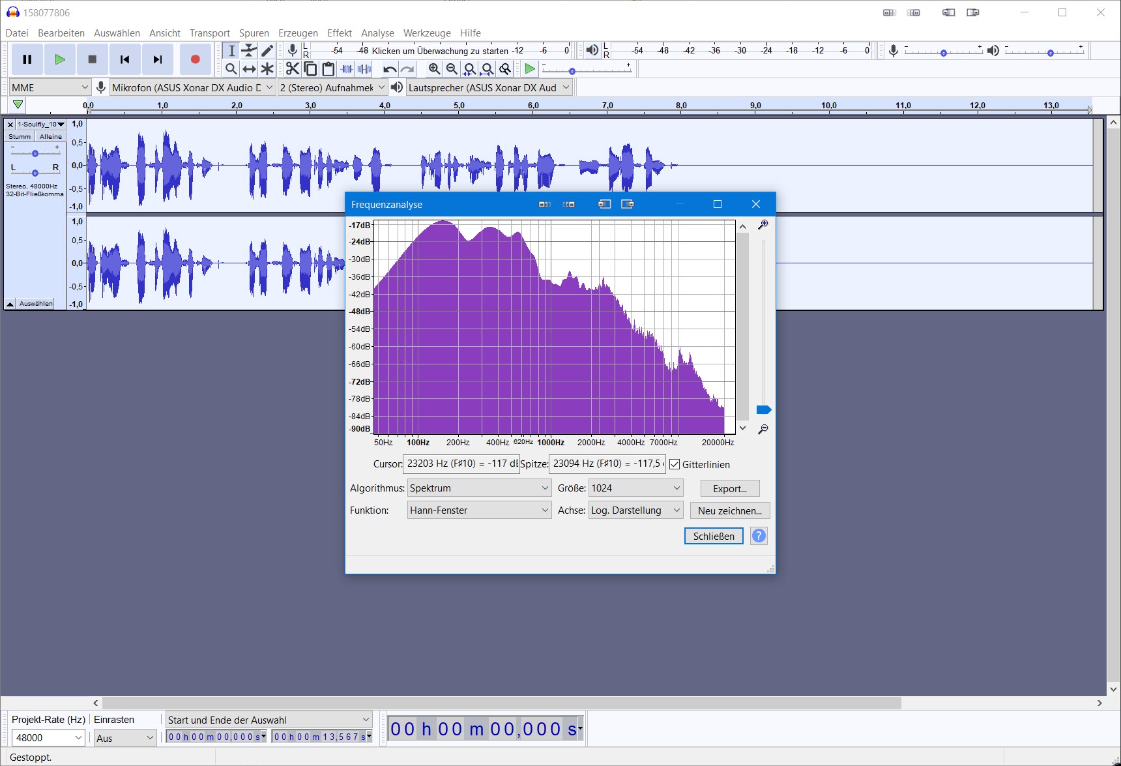Stop playback
Viewport: 1121px width, 766px height.
click(x=93, y=59)
